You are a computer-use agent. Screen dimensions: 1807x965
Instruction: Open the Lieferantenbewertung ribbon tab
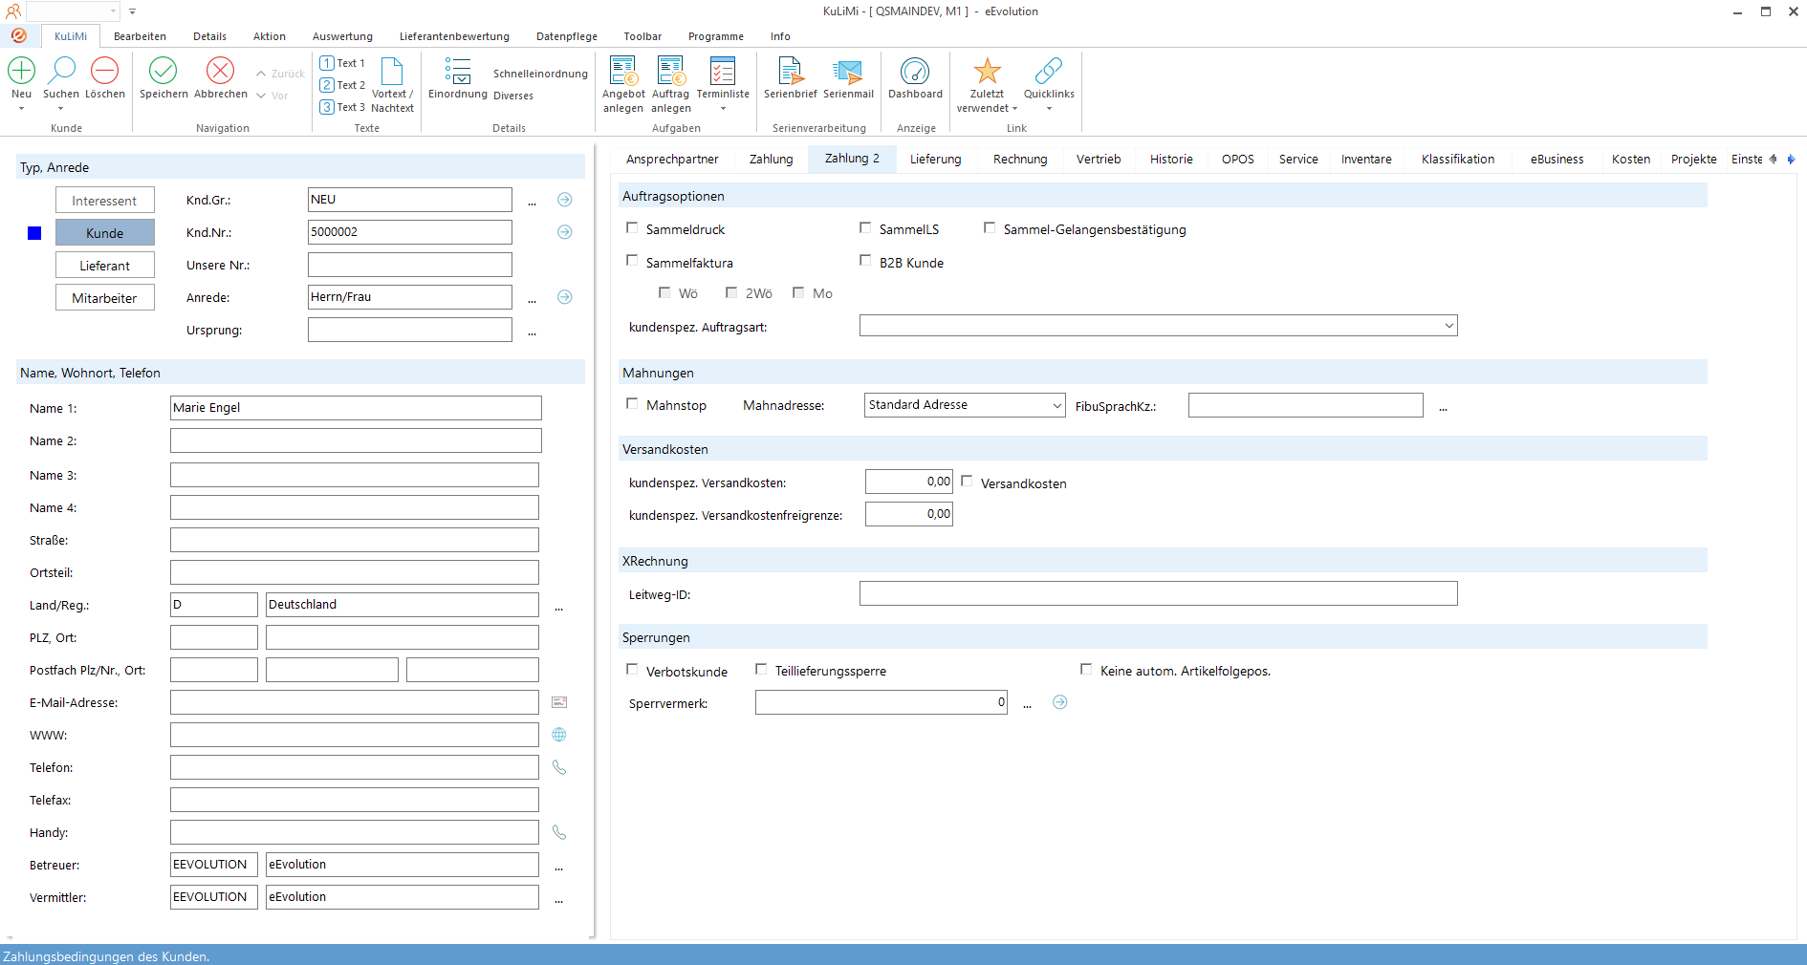click(x=454, y=36)
